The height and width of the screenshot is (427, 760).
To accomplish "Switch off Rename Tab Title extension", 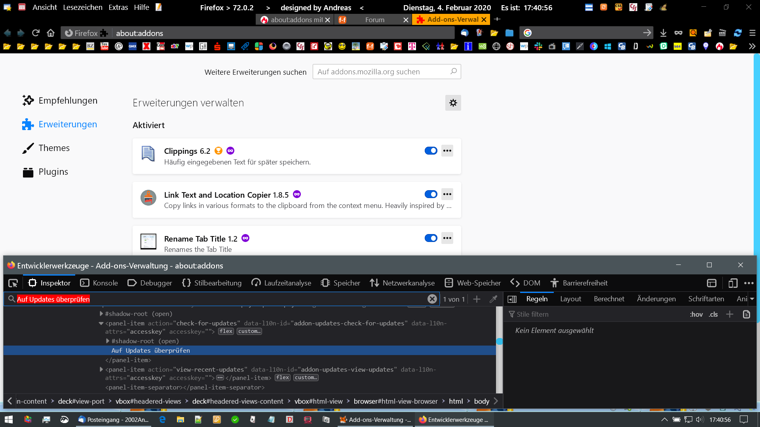I will pyautogui.click(x=431, y=238).
